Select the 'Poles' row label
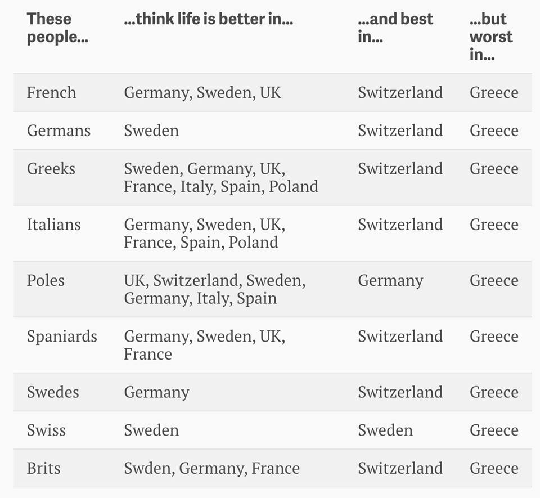This screenshot has height=498, width=540. (46, 280)
